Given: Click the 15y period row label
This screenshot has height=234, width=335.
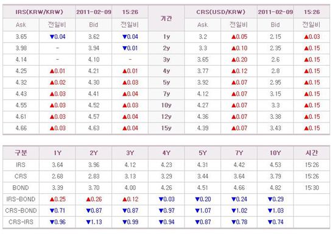Looking at the screenshot, I should (x=166, y=128).
